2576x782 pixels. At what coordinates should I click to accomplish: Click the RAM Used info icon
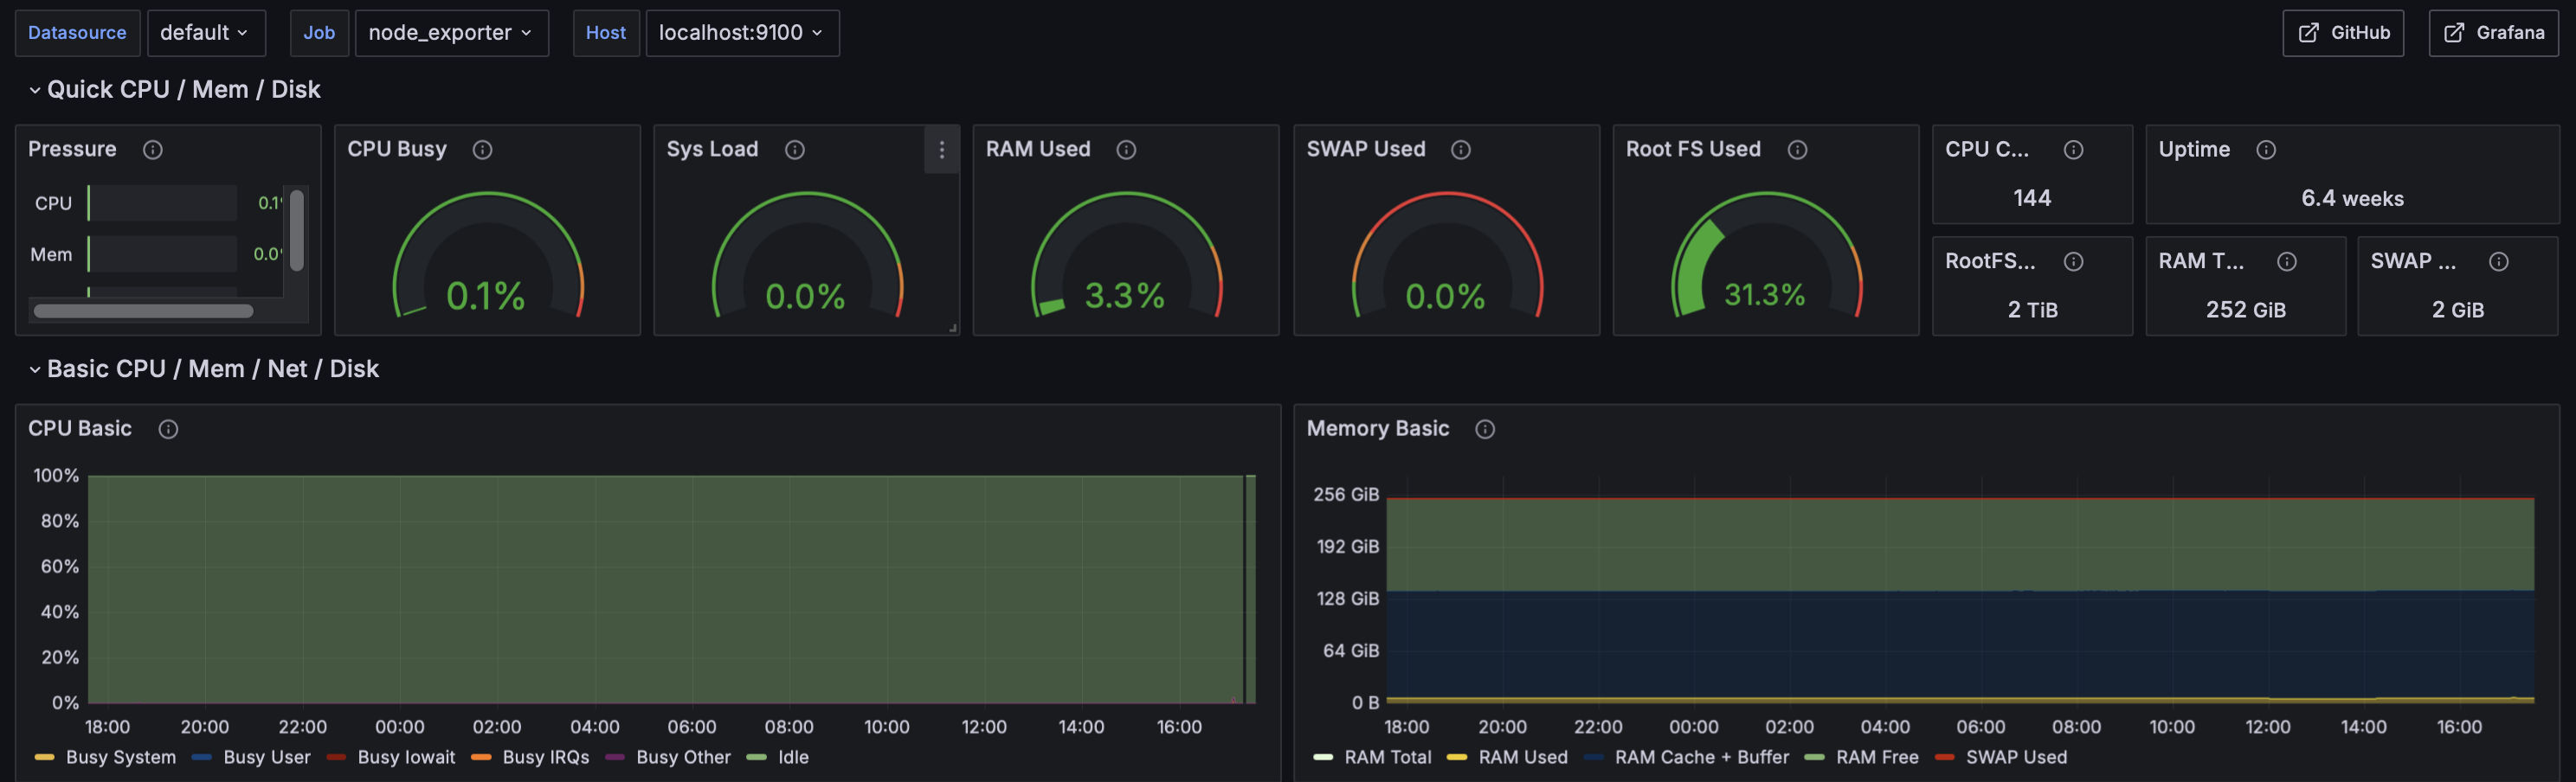tap(1126, 150)
